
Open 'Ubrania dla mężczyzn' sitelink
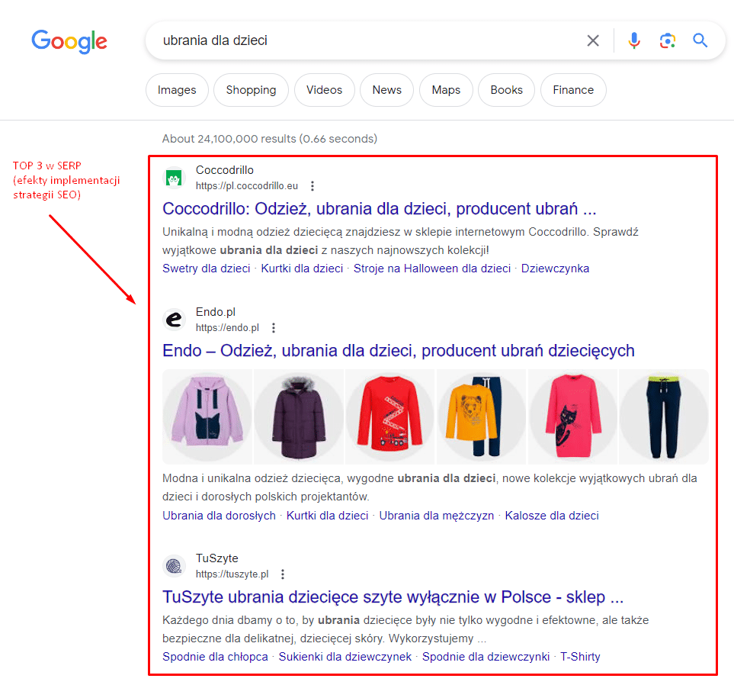coord(436,516)
